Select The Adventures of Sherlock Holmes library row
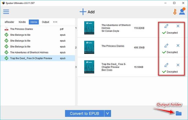The width and height of the screenshot is (188, 120). point(38,52)
